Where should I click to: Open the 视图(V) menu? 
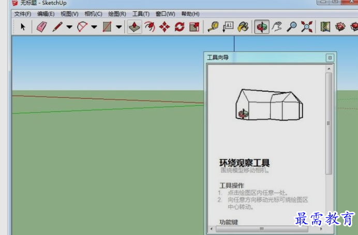[69, 14]
